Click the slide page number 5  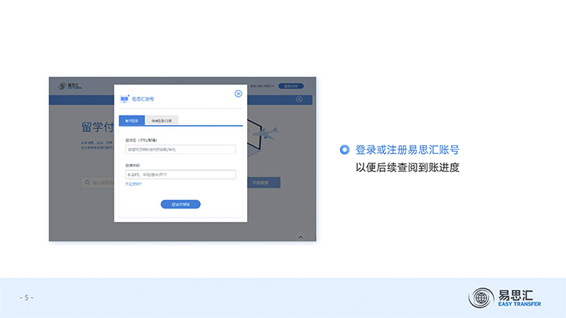click(x=27, y=298)
